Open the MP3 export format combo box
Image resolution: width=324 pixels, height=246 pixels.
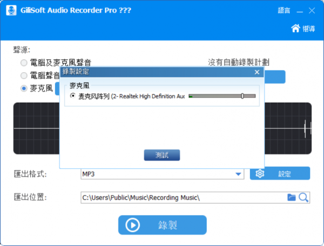click(x=162, y=174)
